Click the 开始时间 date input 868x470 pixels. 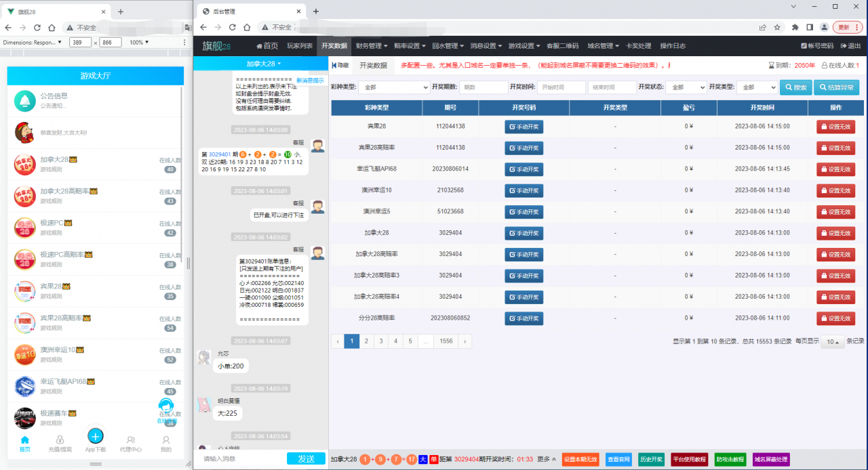[561, 87]
